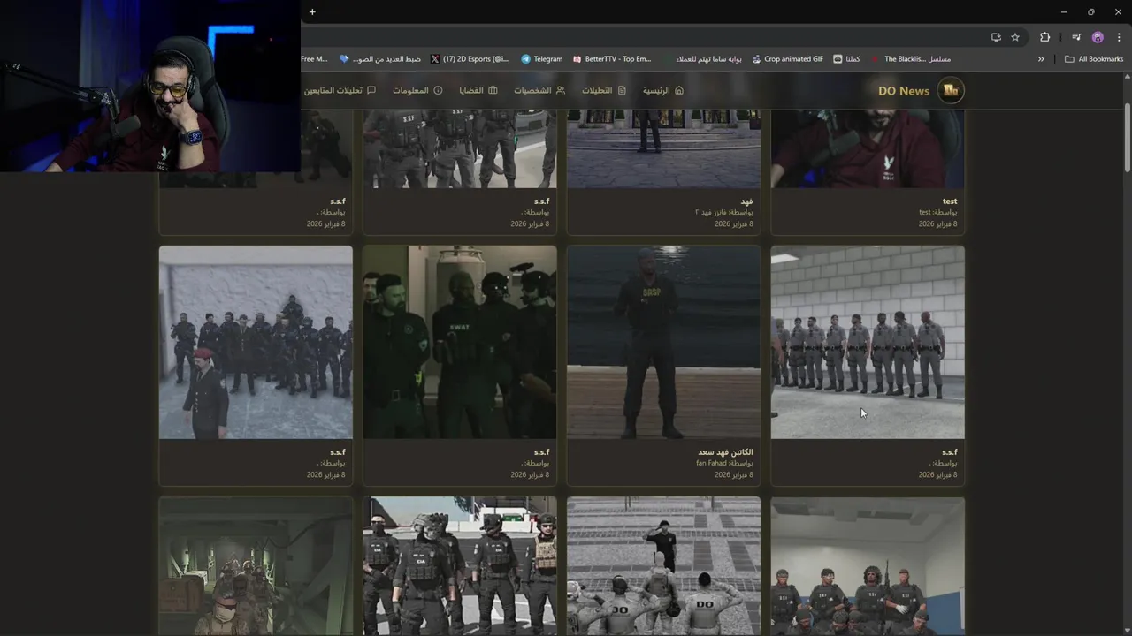Image resolution: width=1132 pixels, height=636 pixels.
Task: Go to الرئيسية home nav item
Action: coord(662,90)
